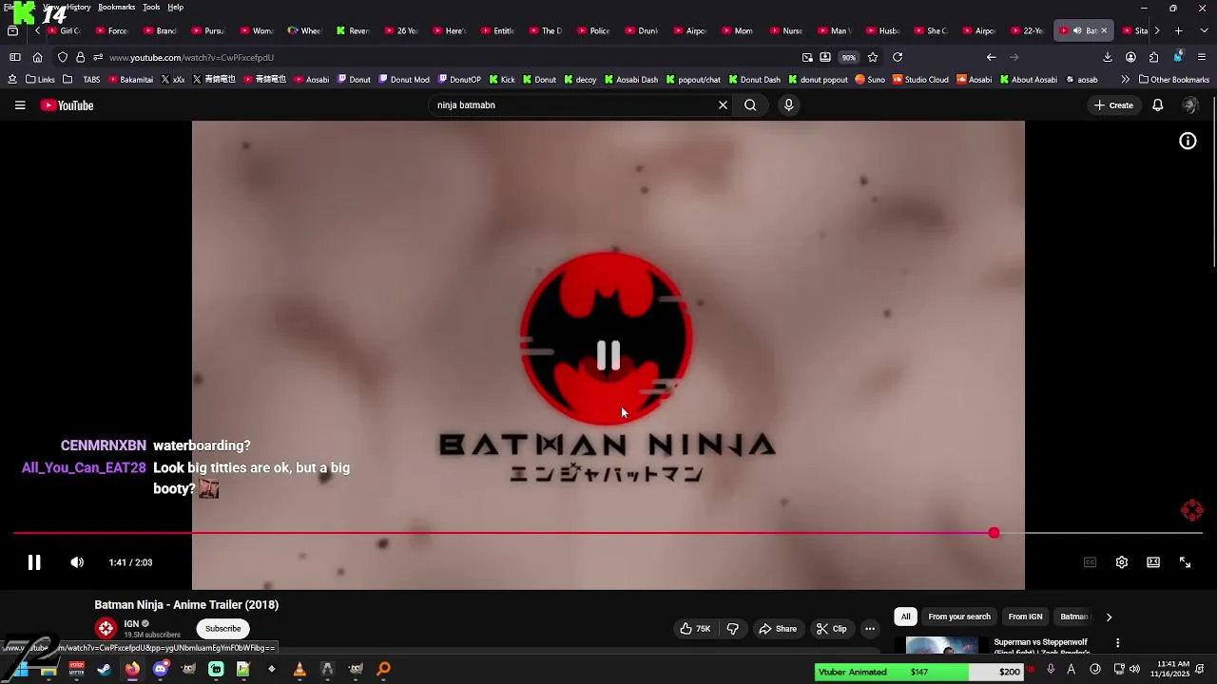The image size is (1217, 684).
Task: Open 'Other Bookmarks' folder
Action: pos(1174,80)
